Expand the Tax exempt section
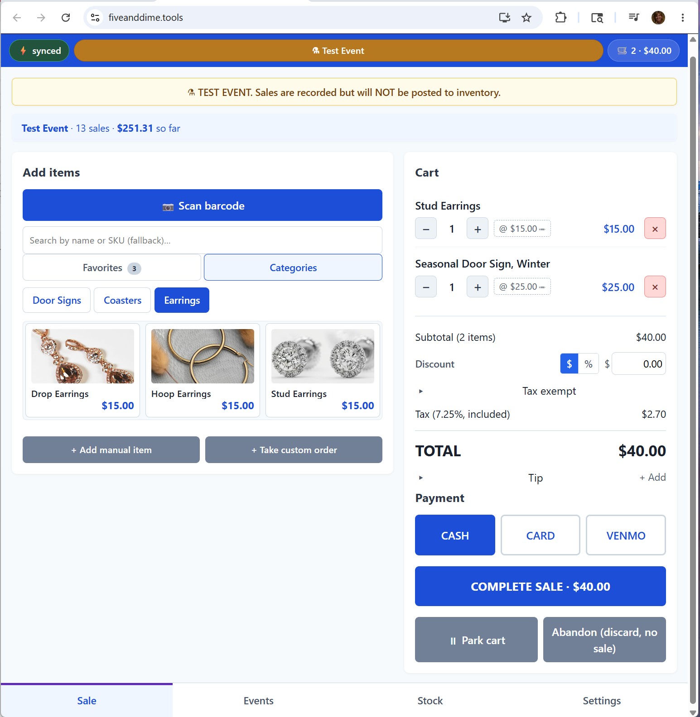This screenshot has width=700, height=717. [541, 391]
